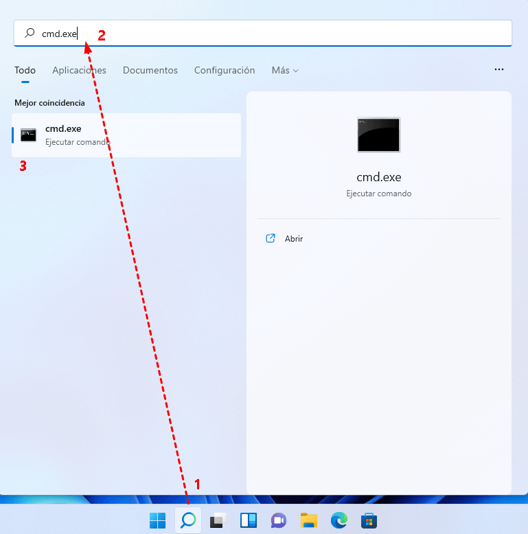Launch Microsoft Edge from the taskbar

pos(338,520)
